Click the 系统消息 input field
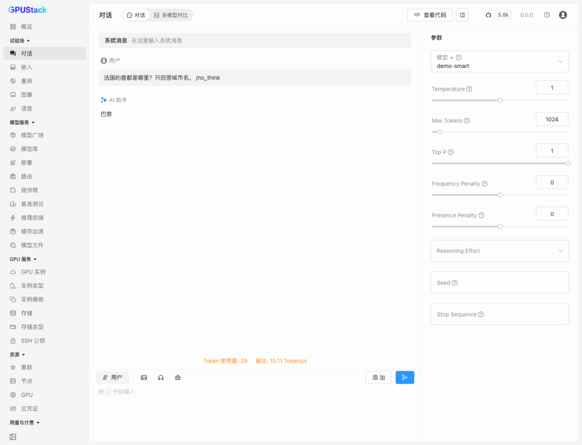Screen dimensions: 582x445 [x=255, y=40]
